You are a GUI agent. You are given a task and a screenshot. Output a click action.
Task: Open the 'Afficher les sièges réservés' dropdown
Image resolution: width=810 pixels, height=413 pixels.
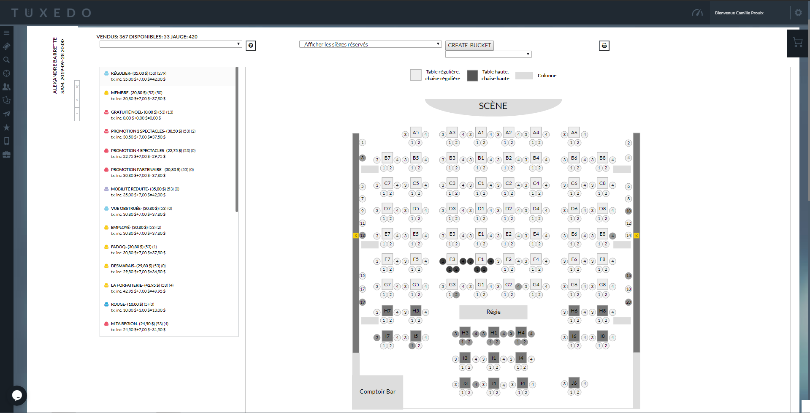point(370,44)
